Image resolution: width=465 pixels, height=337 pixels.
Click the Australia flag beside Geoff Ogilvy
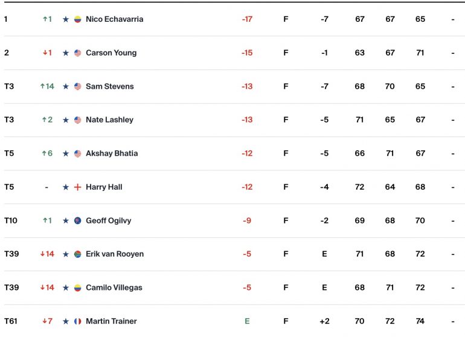point(78,220)
